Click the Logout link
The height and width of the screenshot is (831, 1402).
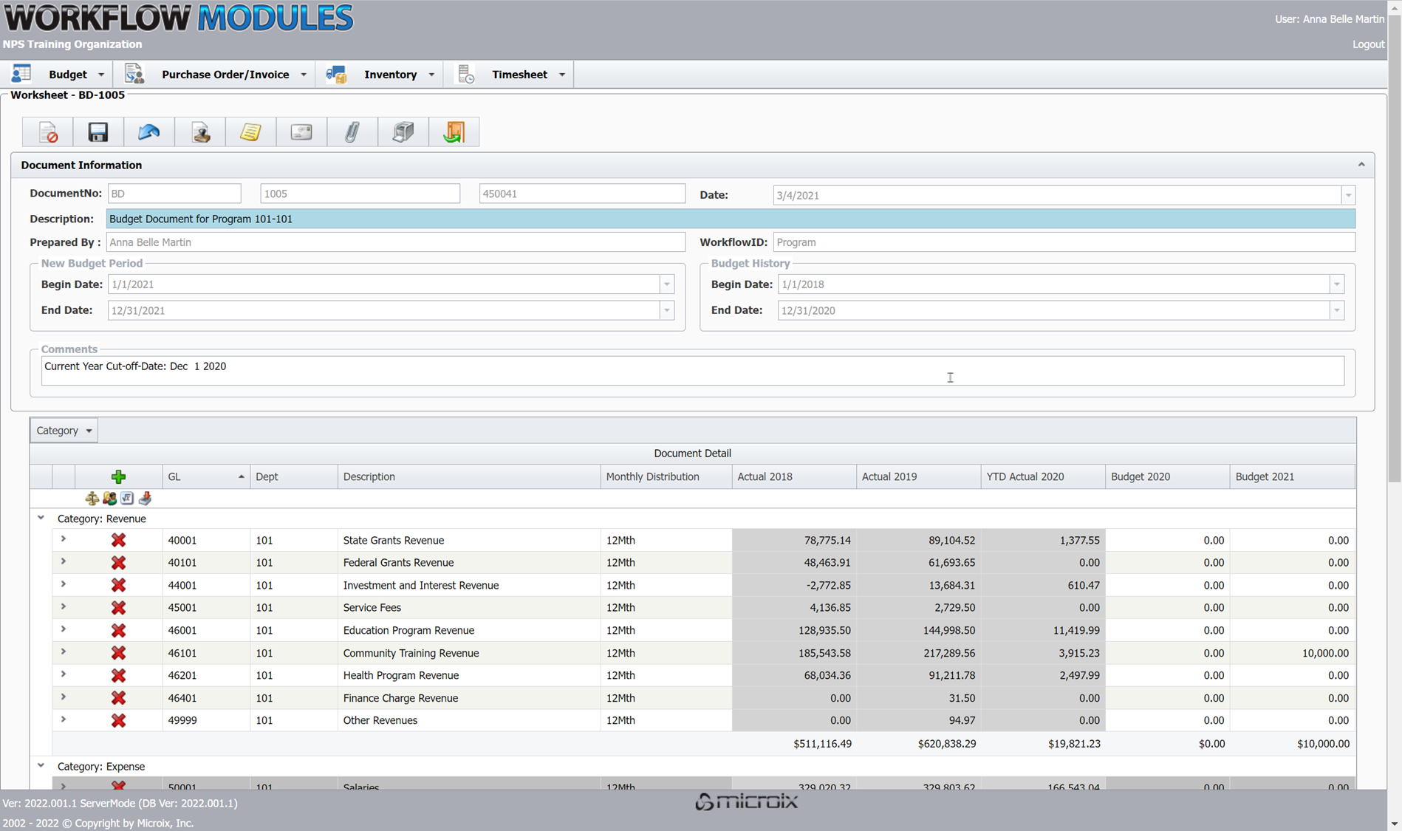coord(1367,44)
